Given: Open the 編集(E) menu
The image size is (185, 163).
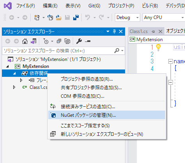Looking at the screenshot, I should pos(50,6).
